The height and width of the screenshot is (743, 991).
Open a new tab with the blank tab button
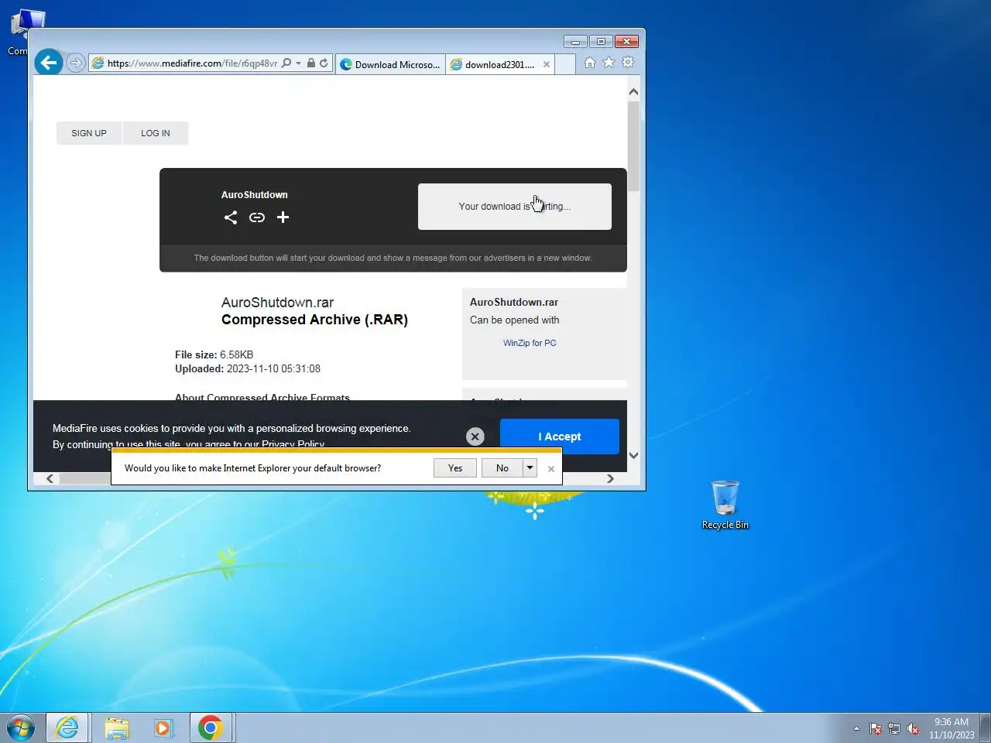565,64
